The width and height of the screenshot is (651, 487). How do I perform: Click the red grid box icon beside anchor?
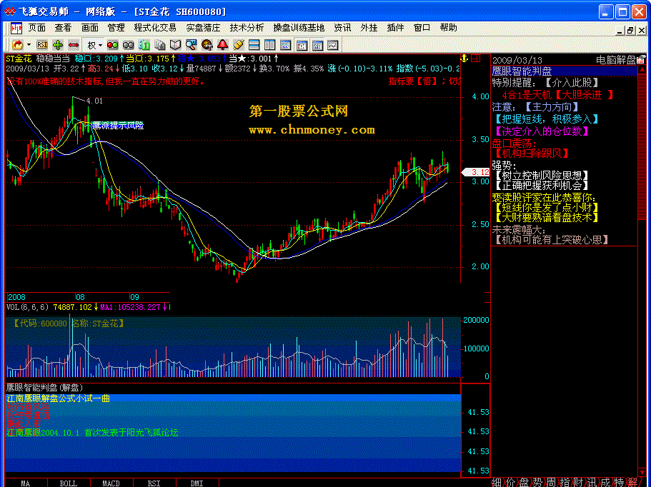476,58
